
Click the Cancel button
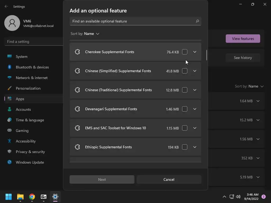coord(169,179)
